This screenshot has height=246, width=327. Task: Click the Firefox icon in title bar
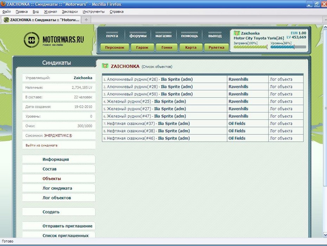(x=3, y=4)
